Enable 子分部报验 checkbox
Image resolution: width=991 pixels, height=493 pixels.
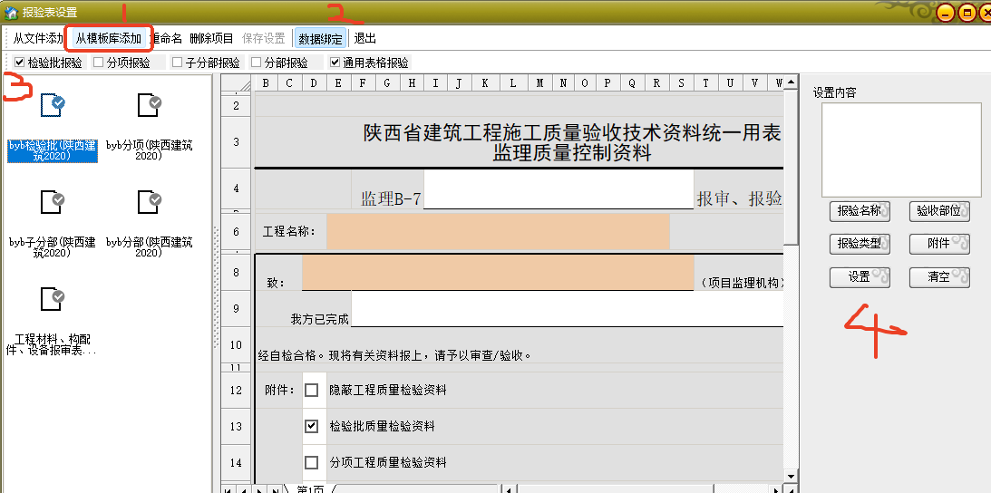(177, 63)
